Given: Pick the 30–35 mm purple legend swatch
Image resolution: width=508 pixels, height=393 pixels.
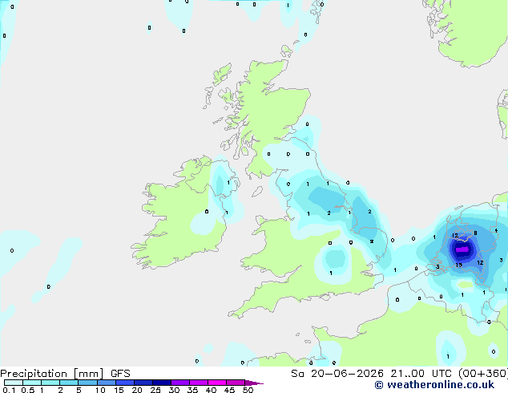Looking at the screenshot, I should click(179, 383).
